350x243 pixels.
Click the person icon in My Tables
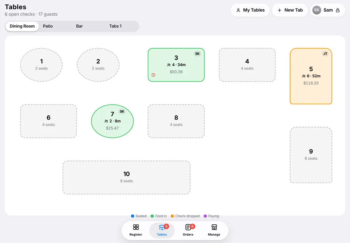point(238,10)
